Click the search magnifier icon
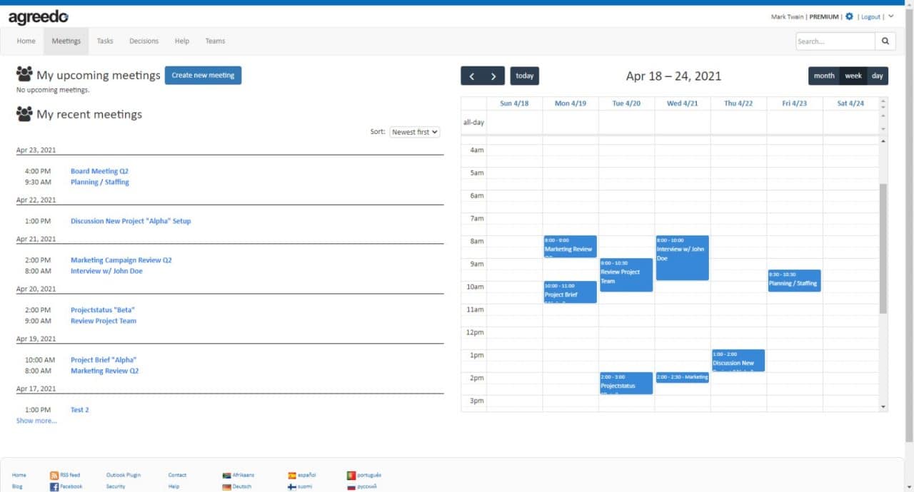Viewport: 914px width, 492px height. click(x=885, y=41)
